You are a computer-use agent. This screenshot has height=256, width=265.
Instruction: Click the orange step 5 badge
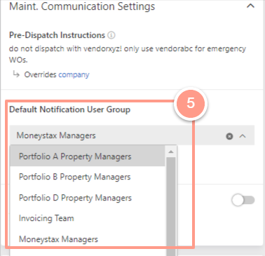(191, 103)
